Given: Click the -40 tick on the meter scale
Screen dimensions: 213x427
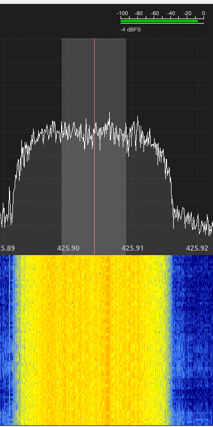Looking at the screenshot, I should [x=171, y=13].
